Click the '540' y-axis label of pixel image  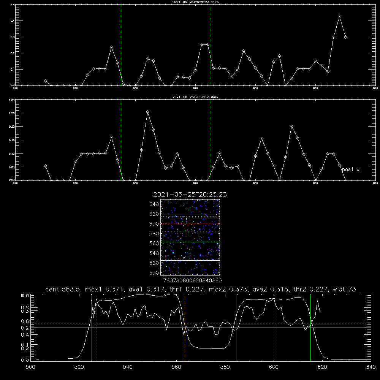coord(154,253)
